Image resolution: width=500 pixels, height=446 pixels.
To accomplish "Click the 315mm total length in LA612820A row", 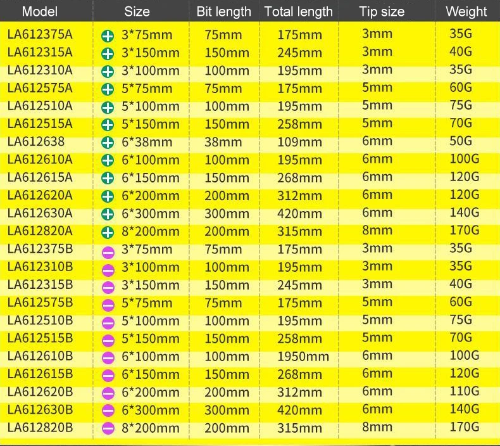I will pyautogui.click(x=299, y=231).
